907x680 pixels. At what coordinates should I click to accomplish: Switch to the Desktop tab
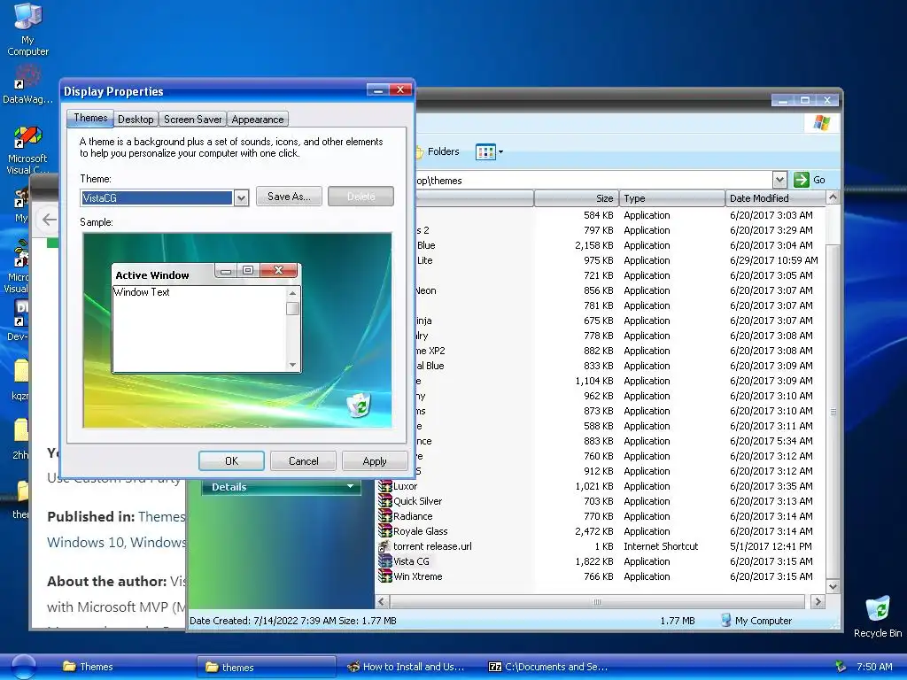(x=136, y=120)
